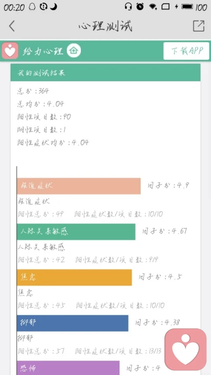Select the blue 抑郁 bar
Viewport: 211px width, 375px height.
pyautogui.click(x=73, y=323)
